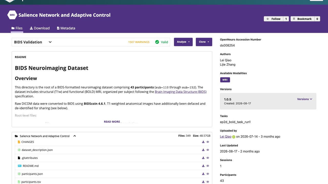Screen dimensions: 328x184
Task: Collapse the Salience Network and Adaptive Control folder
Action: click(x=75, y=136)
